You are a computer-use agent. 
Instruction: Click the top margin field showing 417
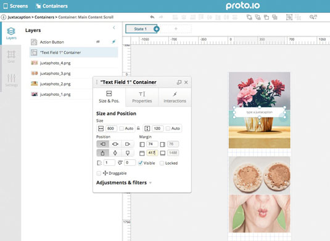tap(152, 153)
